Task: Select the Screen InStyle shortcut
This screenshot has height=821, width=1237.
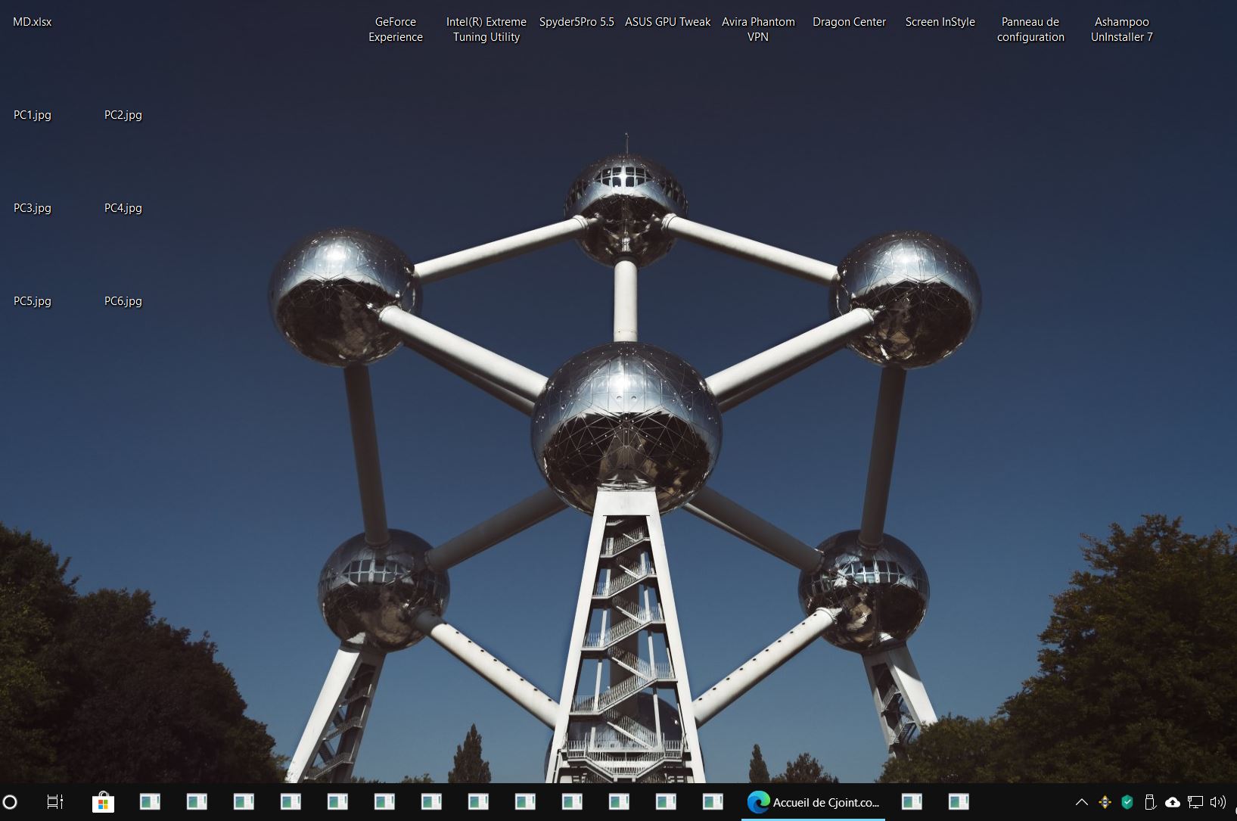Action: coord(940,22)
